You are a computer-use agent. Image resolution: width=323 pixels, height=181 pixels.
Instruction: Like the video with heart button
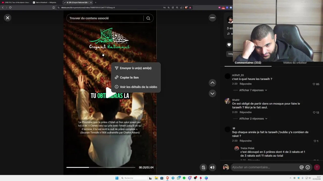tap(229, 45)
